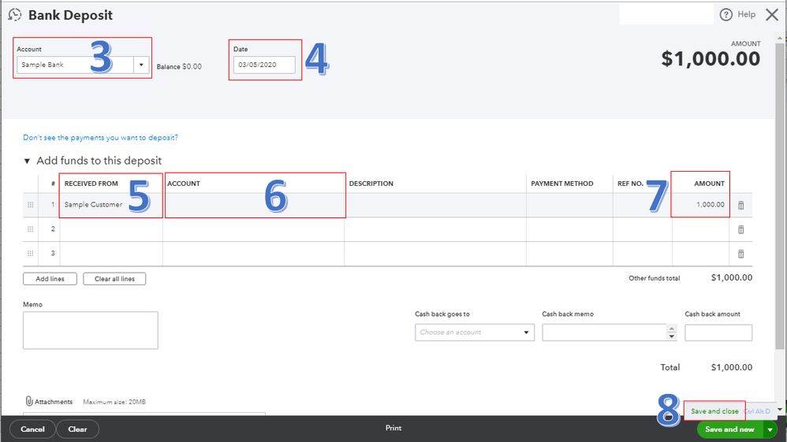This screenshot has width=787, height=442.
Task: Click Amount cell in row 3
Action: pyautogui.click(x=701, y=254)
